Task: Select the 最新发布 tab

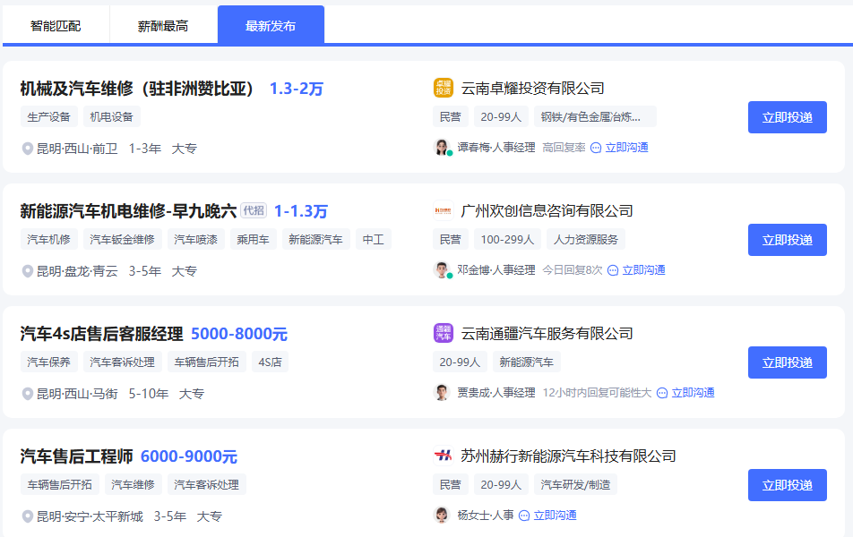Action: point(271,26)
